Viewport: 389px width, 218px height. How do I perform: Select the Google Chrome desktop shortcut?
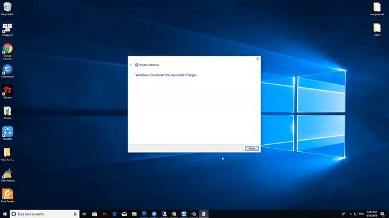(x=7, y=51)
